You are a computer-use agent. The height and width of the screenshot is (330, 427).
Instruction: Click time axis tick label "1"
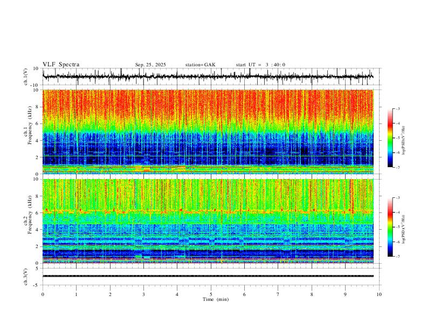[76, 294]
